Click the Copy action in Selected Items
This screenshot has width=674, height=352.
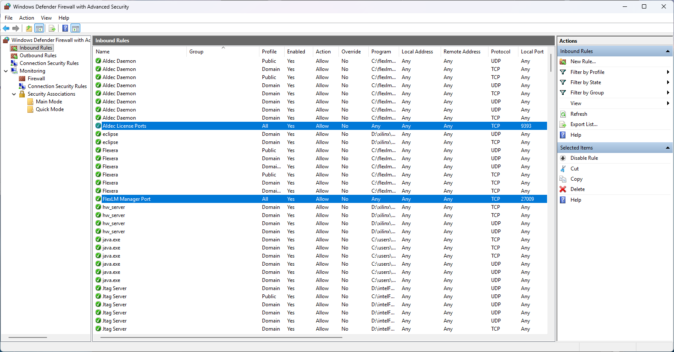pos(576,179)
